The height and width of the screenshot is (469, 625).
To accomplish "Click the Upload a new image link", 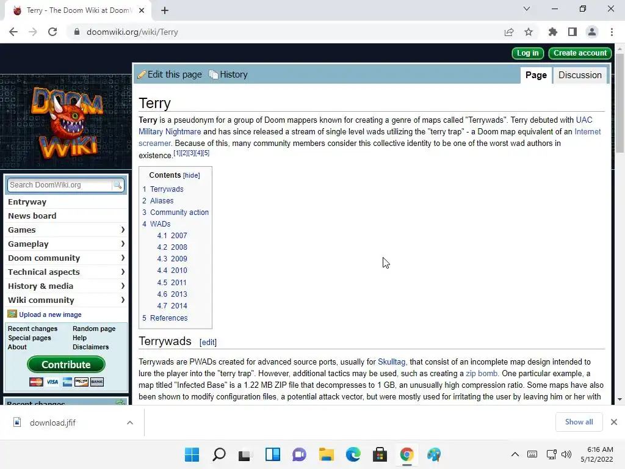I will tap(50, 314).
